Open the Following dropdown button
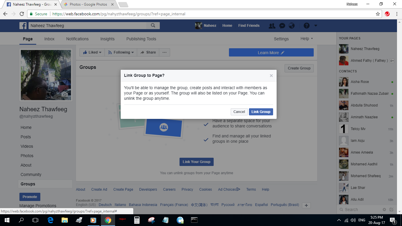Image resolution: width=402 pixels, height=226 pixels. click(121, 52)
